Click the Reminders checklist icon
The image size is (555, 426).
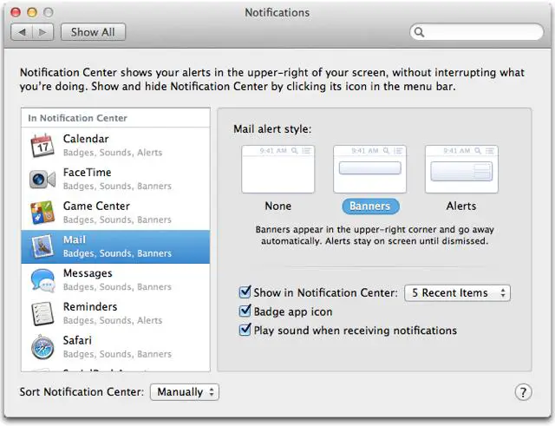[x=42, y=313]
